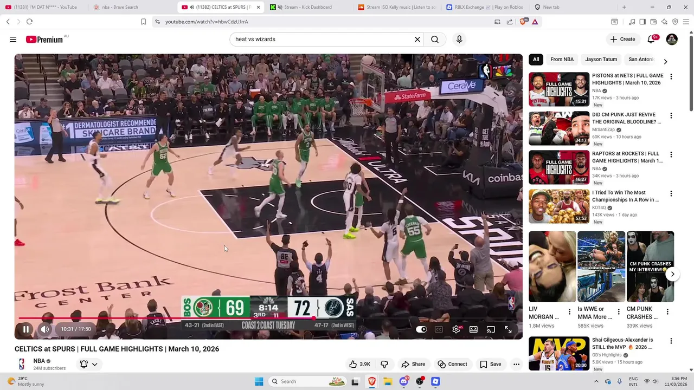This screenshot has width=694, height=390.
Task: Toggle closed captions CC button
Action: point(439,329)
